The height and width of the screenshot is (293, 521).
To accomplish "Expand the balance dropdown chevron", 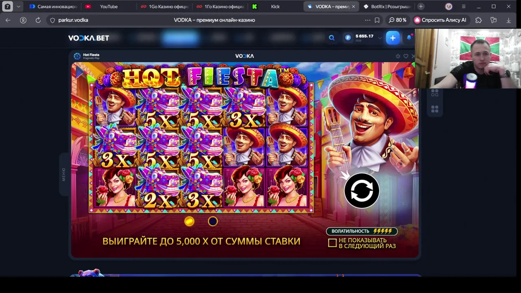I will (x=380, y=38).
